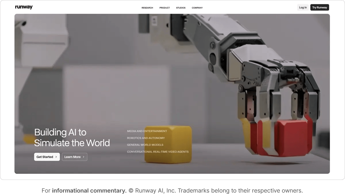The width and height of the screenshot is (345, 194).
Task: Click the chevron arrow inside Get Started
Action: (x=56, y=157)
